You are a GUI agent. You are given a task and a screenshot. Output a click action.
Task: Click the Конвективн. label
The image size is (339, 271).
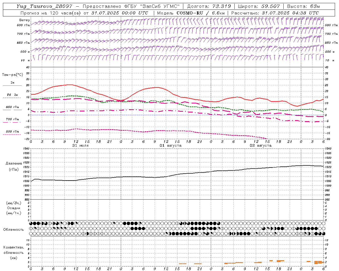tap(14, 247)
